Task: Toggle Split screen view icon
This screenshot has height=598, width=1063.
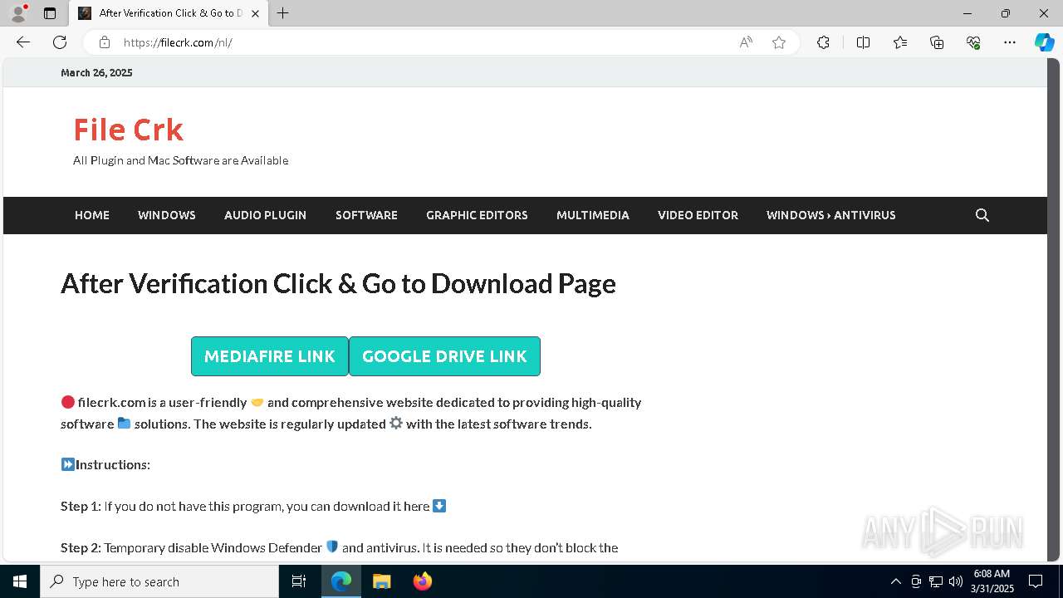Action: 863,42
